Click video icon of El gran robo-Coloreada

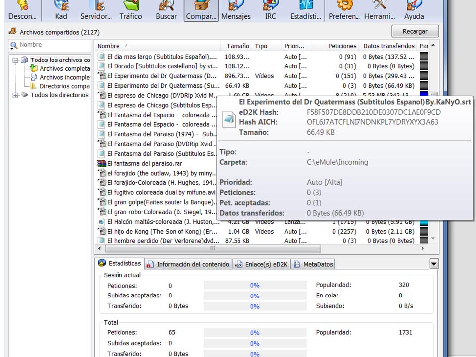(x=101, y=212)
